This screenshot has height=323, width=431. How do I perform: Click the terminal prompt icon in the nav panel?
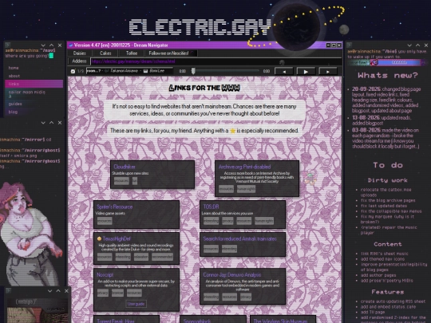[x=7, y=45]
